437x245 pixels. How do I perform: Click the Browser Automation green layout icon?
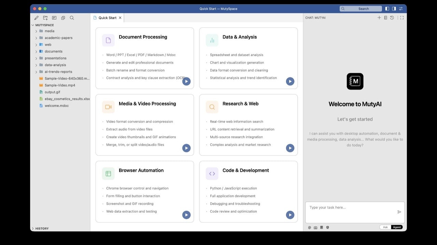[x=108, y=174]
